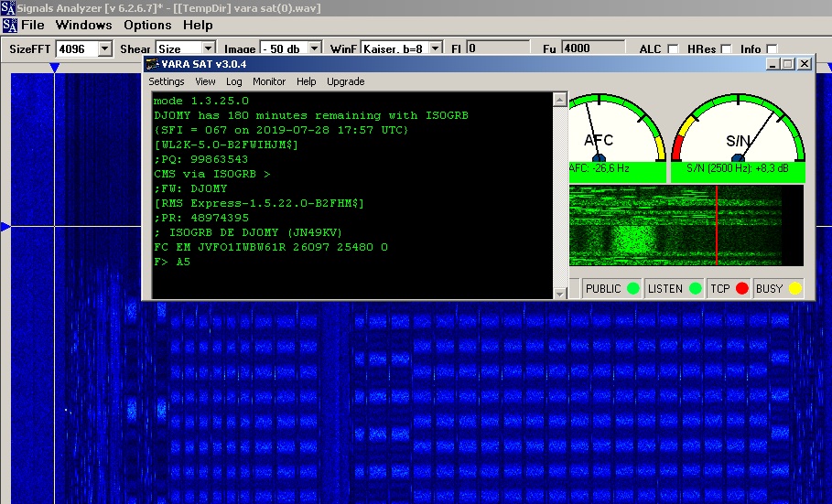
Task: Click the 'F> A5' log line
Action: (172, 262)
